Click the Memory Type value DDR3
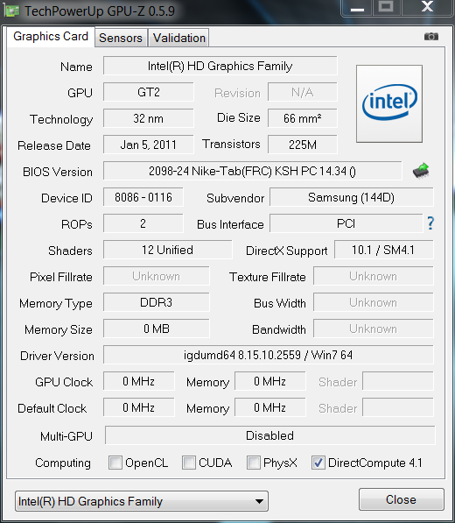 click(x=157, y=302)
